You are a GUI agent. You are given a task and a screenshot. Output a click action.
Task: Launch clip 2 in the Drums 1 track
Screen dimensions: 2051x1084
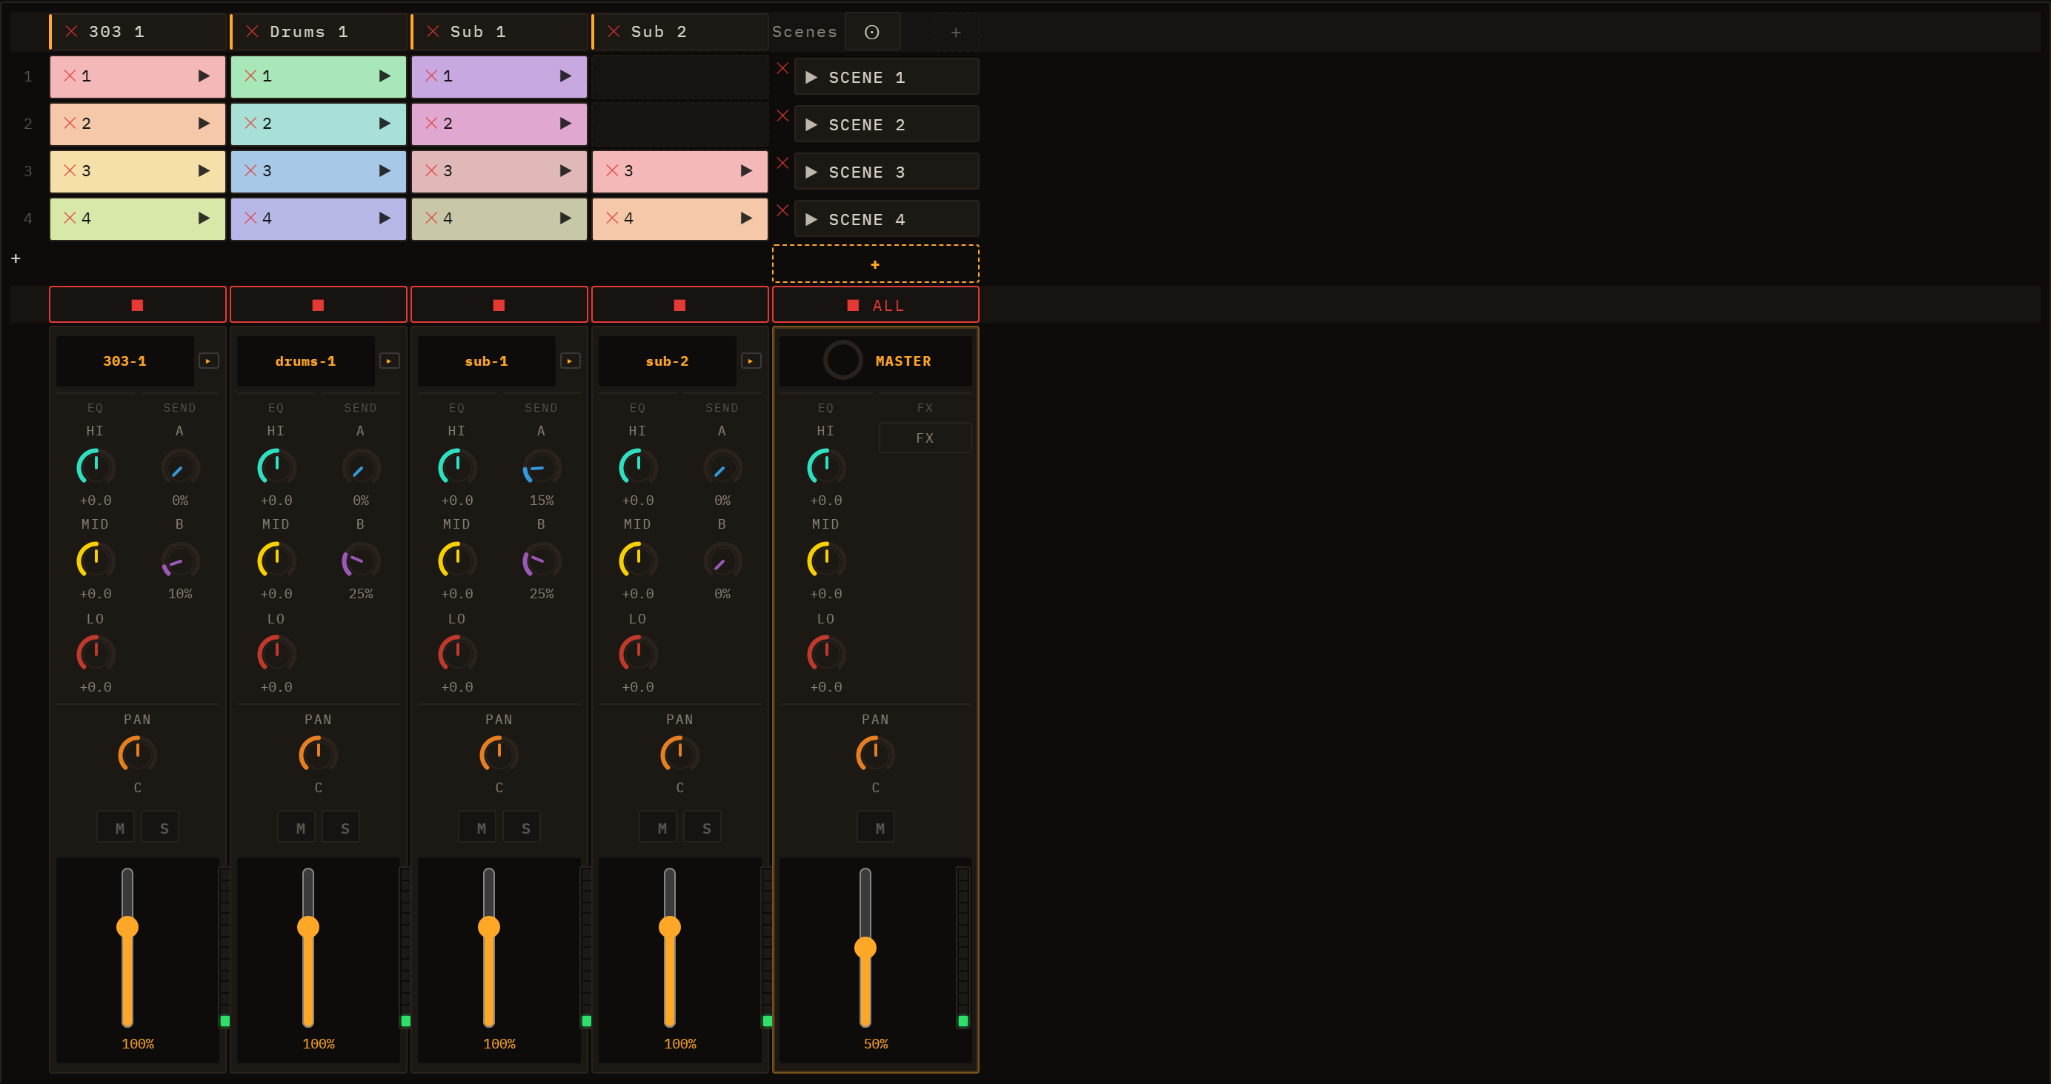click(385, 124)
